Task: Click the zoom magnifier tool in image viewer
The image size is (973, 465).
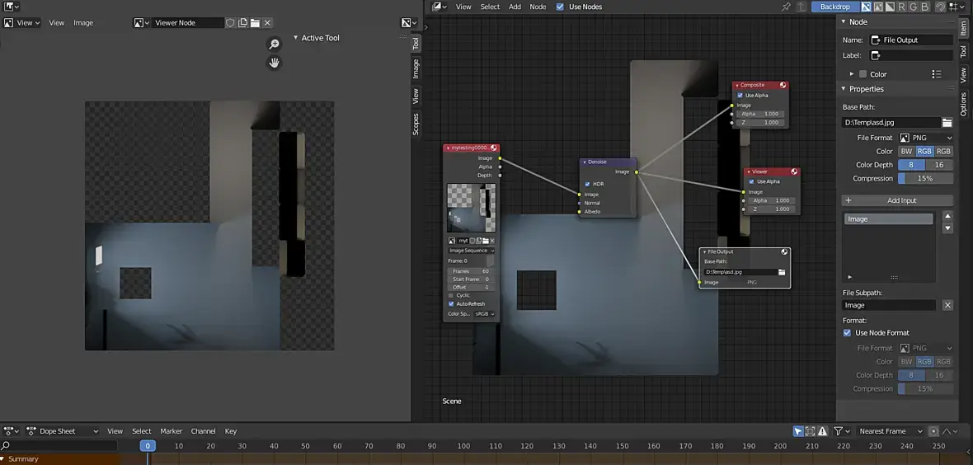Action: (274, 45)
